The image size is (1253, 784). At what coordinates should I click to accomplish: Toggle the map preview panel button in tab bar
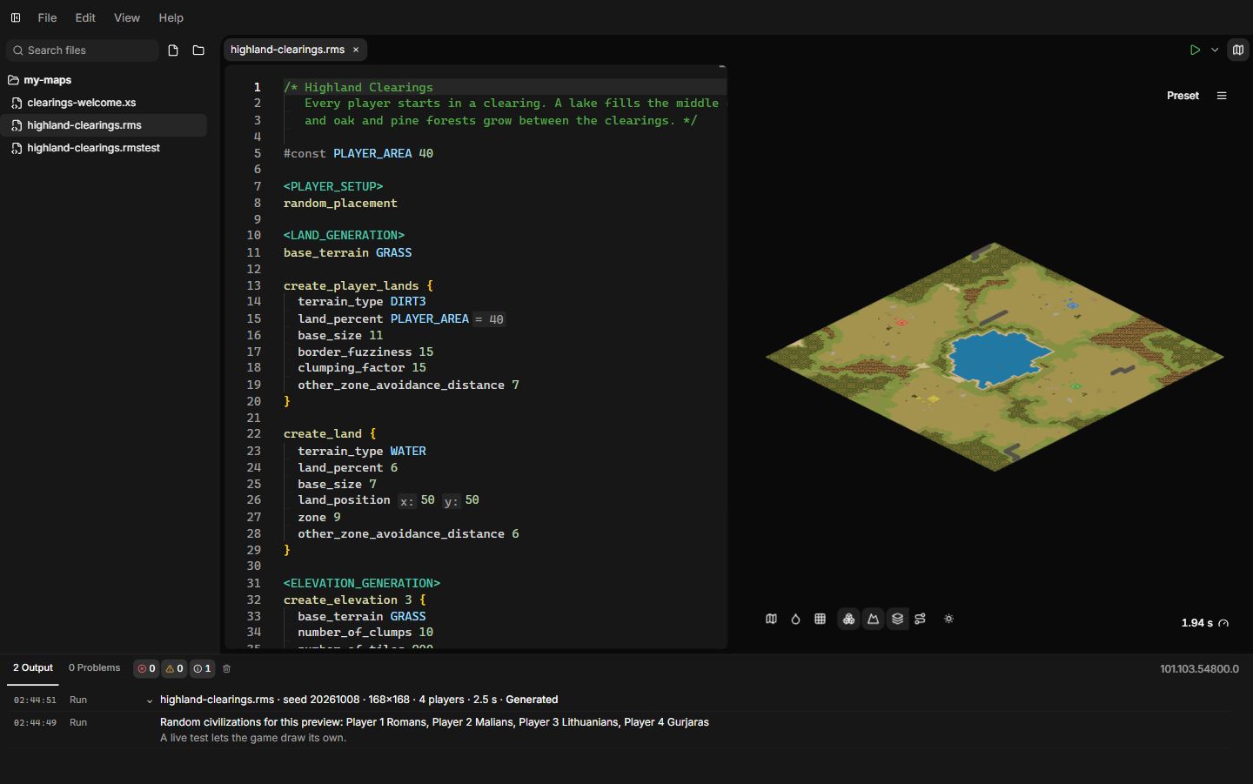click(1238, 50)
